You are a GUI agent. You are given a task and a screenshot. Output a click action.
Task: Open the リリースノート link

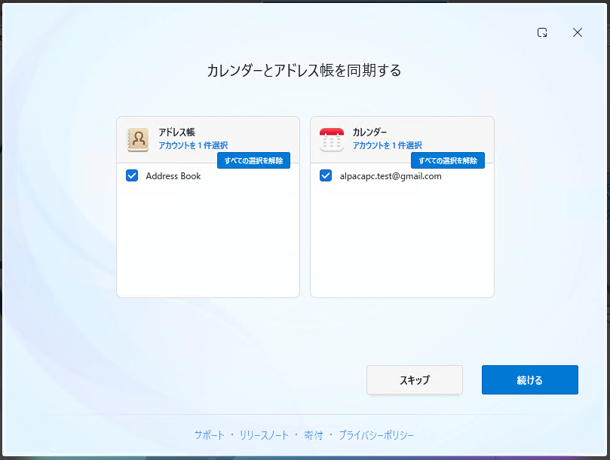[x=264, y=435]
